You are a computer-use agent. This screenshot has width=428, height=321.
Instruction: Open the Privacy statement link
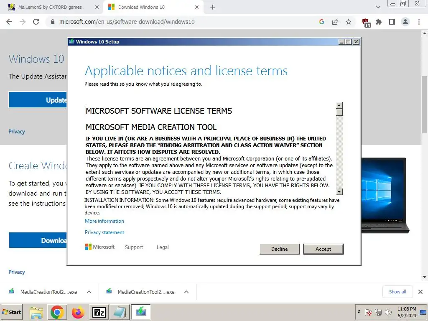click(x=104, y=232)
